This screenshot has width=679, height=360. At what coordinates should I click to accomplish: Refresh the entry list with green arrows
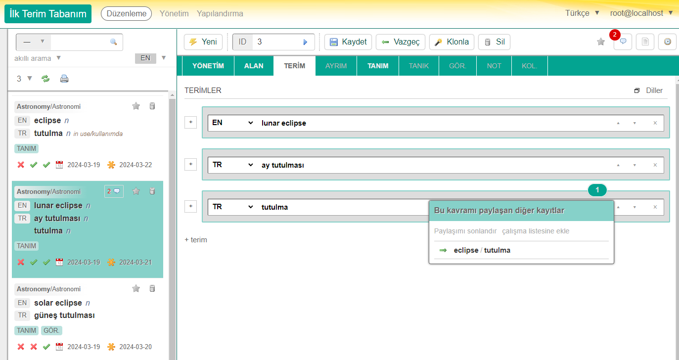point(45,79)
